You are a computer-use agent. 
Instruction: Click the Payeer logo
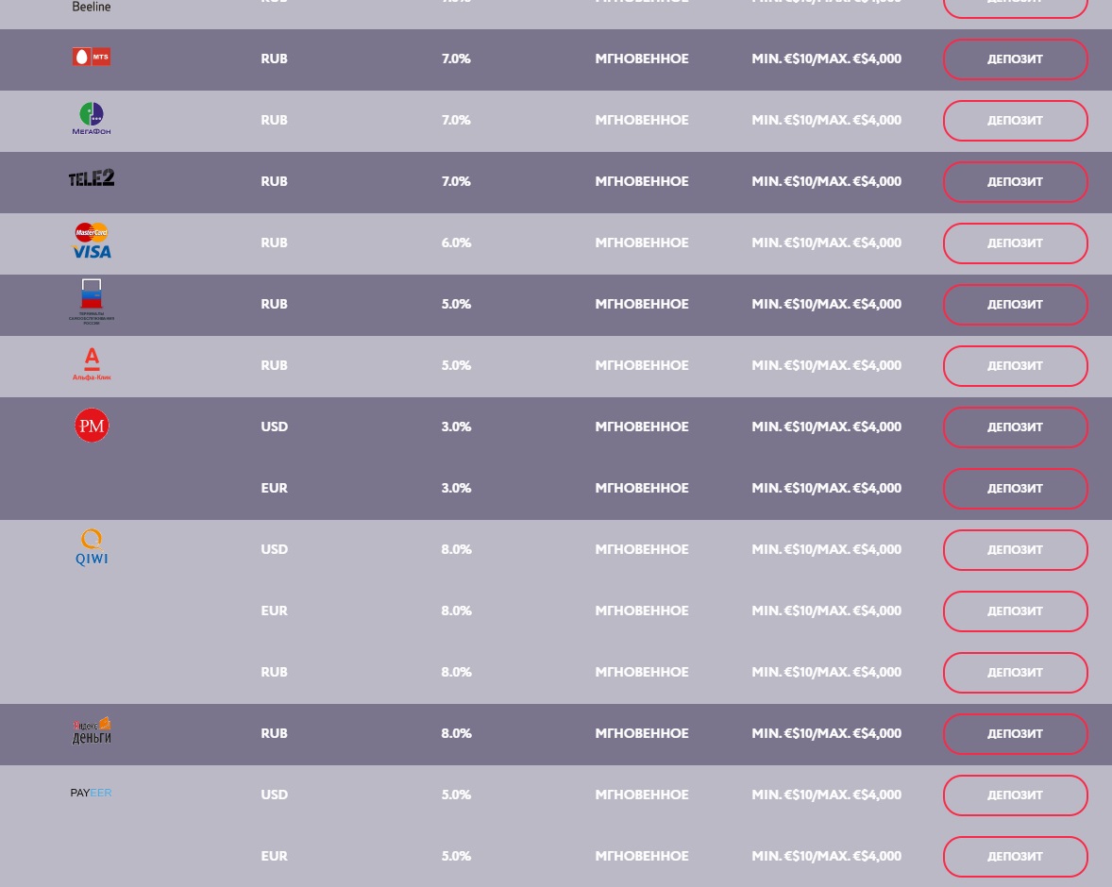tap(92, 793)
